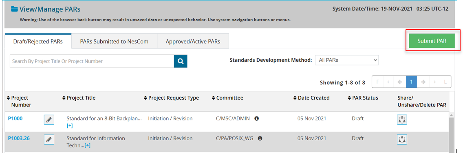Viewport: 463px width, 156px height.
Task: Open share icon for P1000 row
Action: click(402, 119)
